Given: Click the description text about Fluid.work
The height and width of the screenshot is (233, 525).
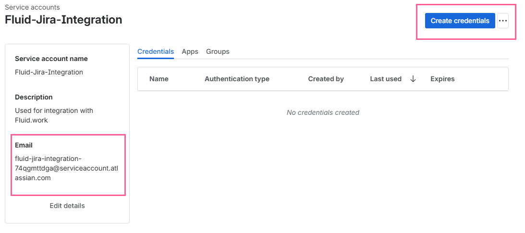Looking at the screenshot, I should point(54,115).
